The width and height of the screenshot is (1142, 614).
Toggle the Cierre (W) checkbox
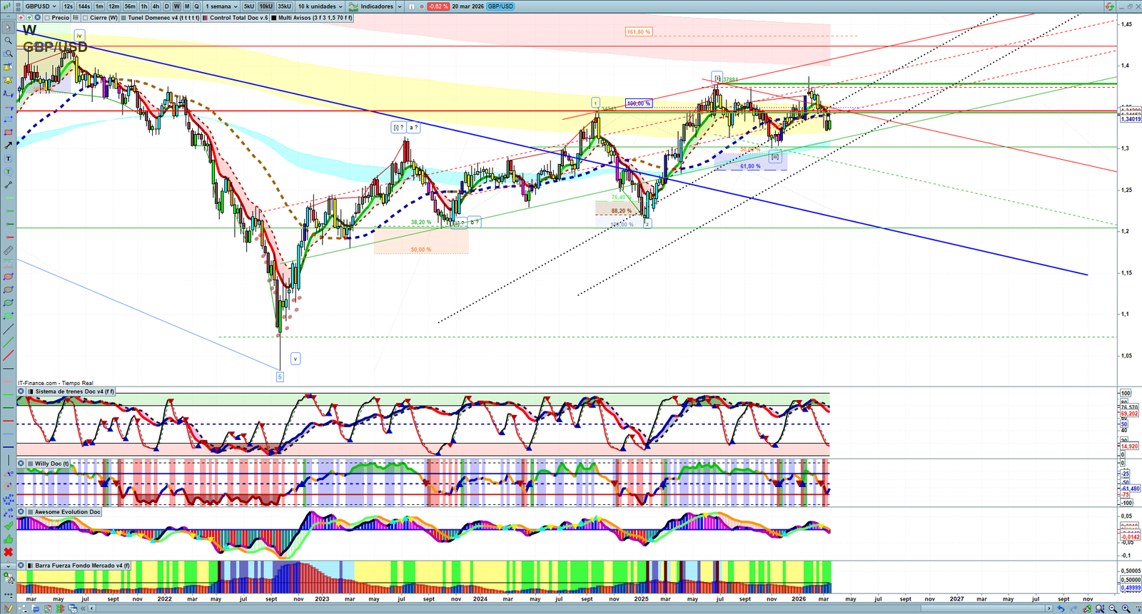pos(85,18)
